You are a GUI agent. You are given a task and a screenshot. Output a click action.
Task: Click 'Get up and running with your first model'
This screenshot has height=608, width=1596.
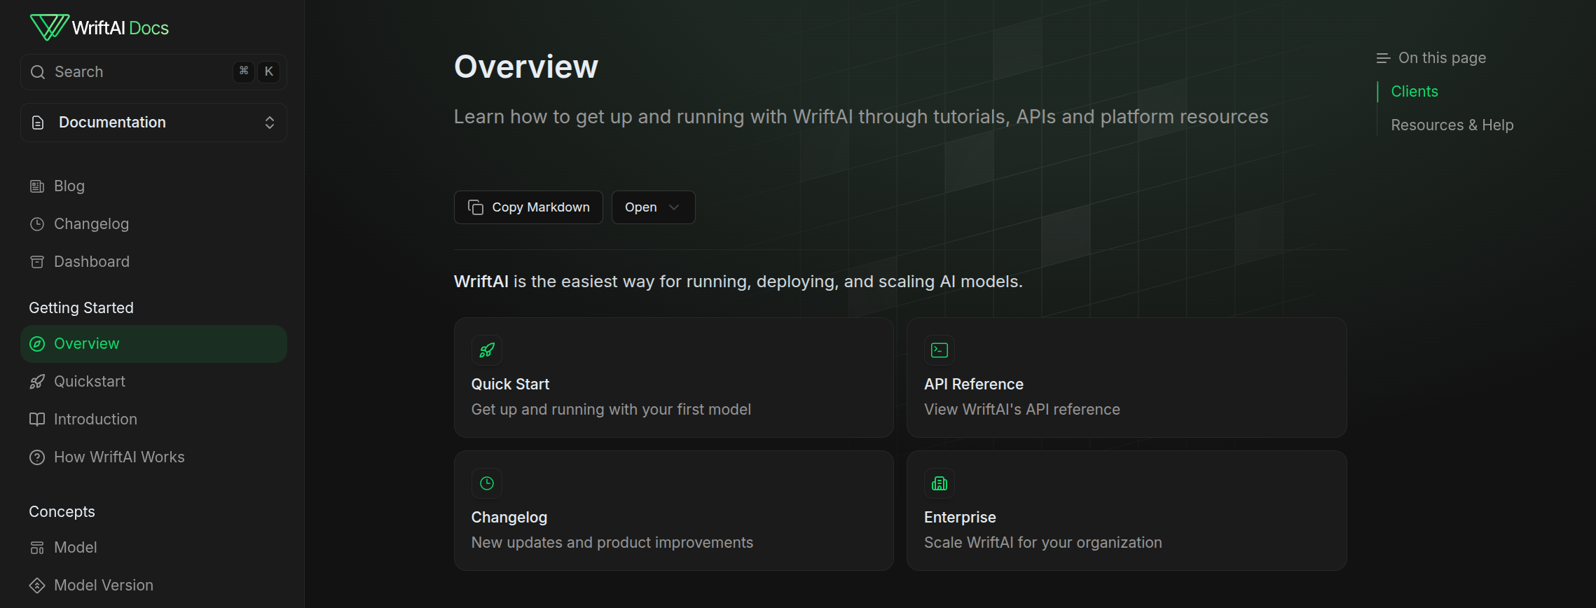(611, 410)
